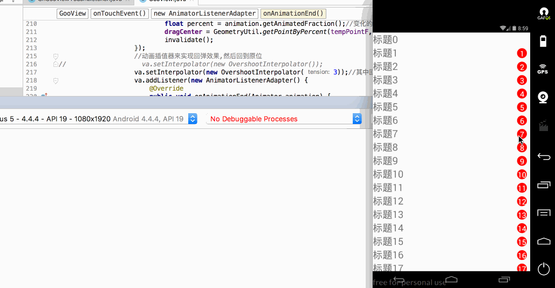Tap list item 标题5
Viewport: 555px width, 288px height.
[386, 107]
